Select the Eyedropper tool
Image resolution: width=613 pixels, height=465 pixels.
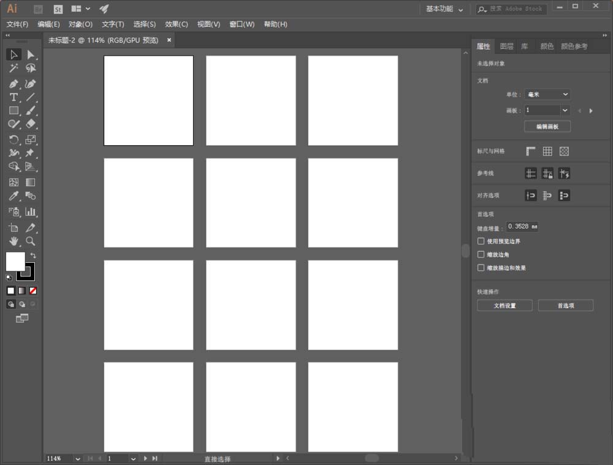[13, 196]
